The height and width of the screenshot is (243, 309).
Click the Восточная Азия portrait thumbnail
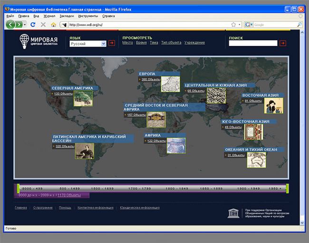point(273,106)
